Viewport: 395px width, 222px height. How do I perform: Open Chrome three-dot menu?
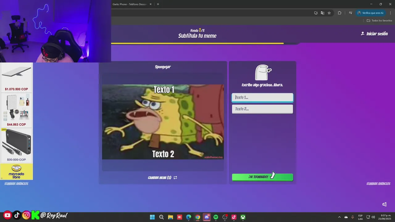coord(391,13)
